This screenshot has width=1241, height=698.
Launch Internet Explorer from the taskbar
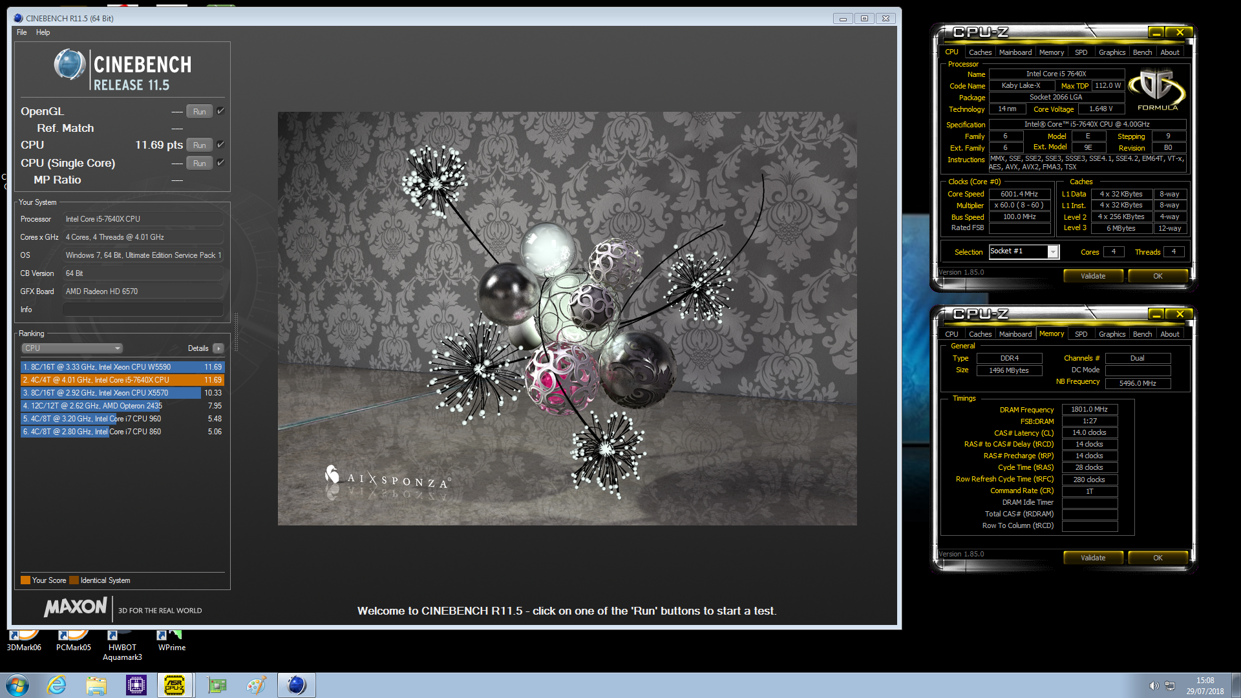57,685
